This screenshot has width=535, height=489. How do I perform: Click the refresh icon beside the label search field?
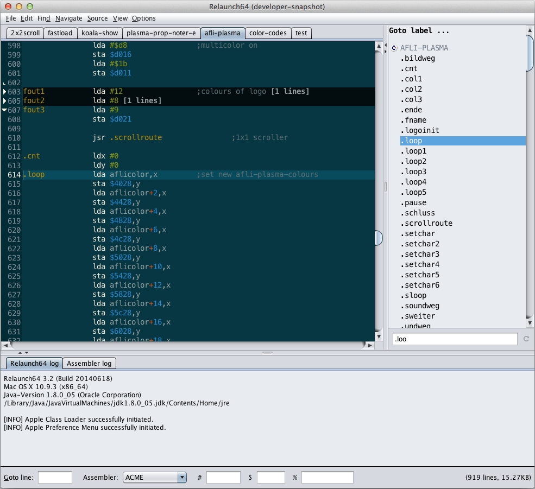(x=526, y=339)
